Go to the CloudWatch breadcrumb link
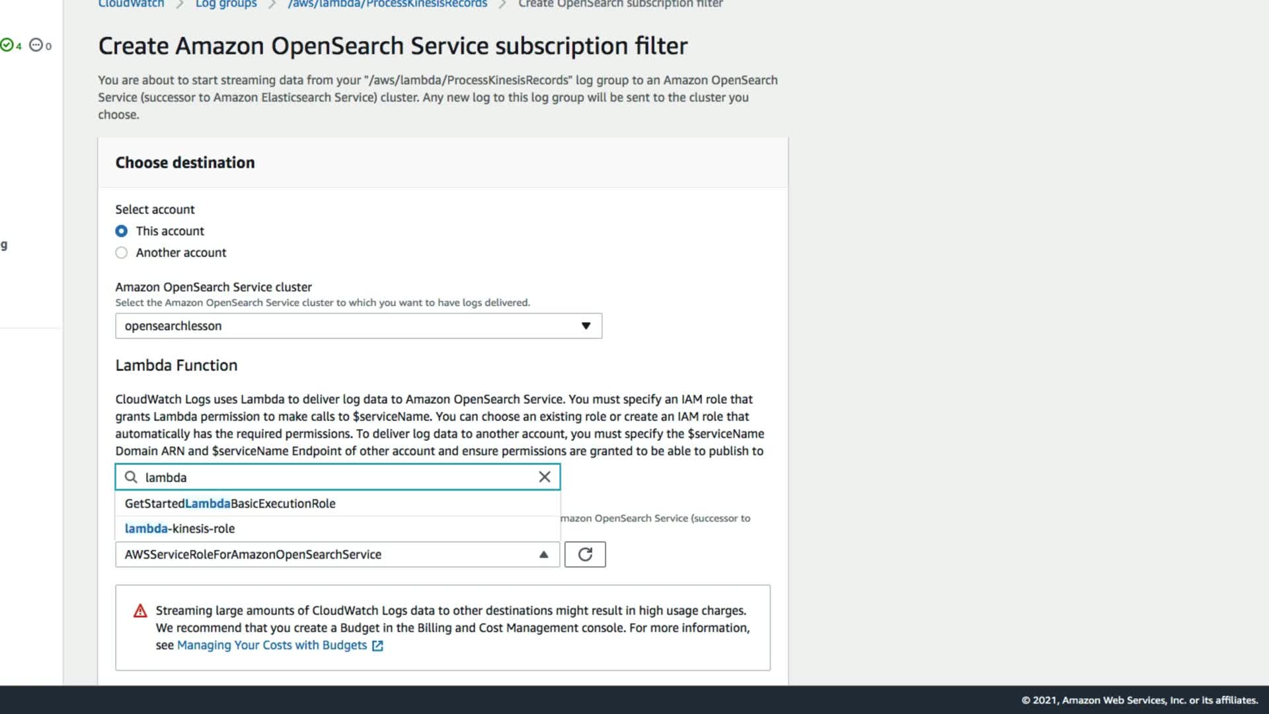Image resolution: width=1269 pixels, height=714 pixels. pos(131,4)
